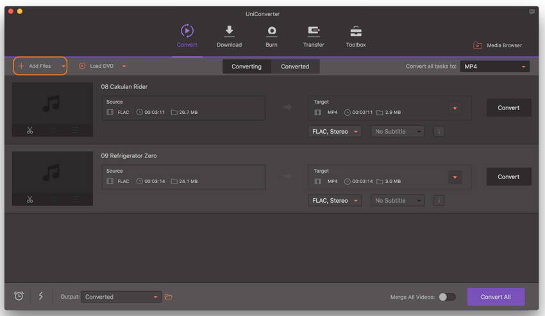
Task: Open the feedback chat icon in the title bar
Action: pos(532,12)
